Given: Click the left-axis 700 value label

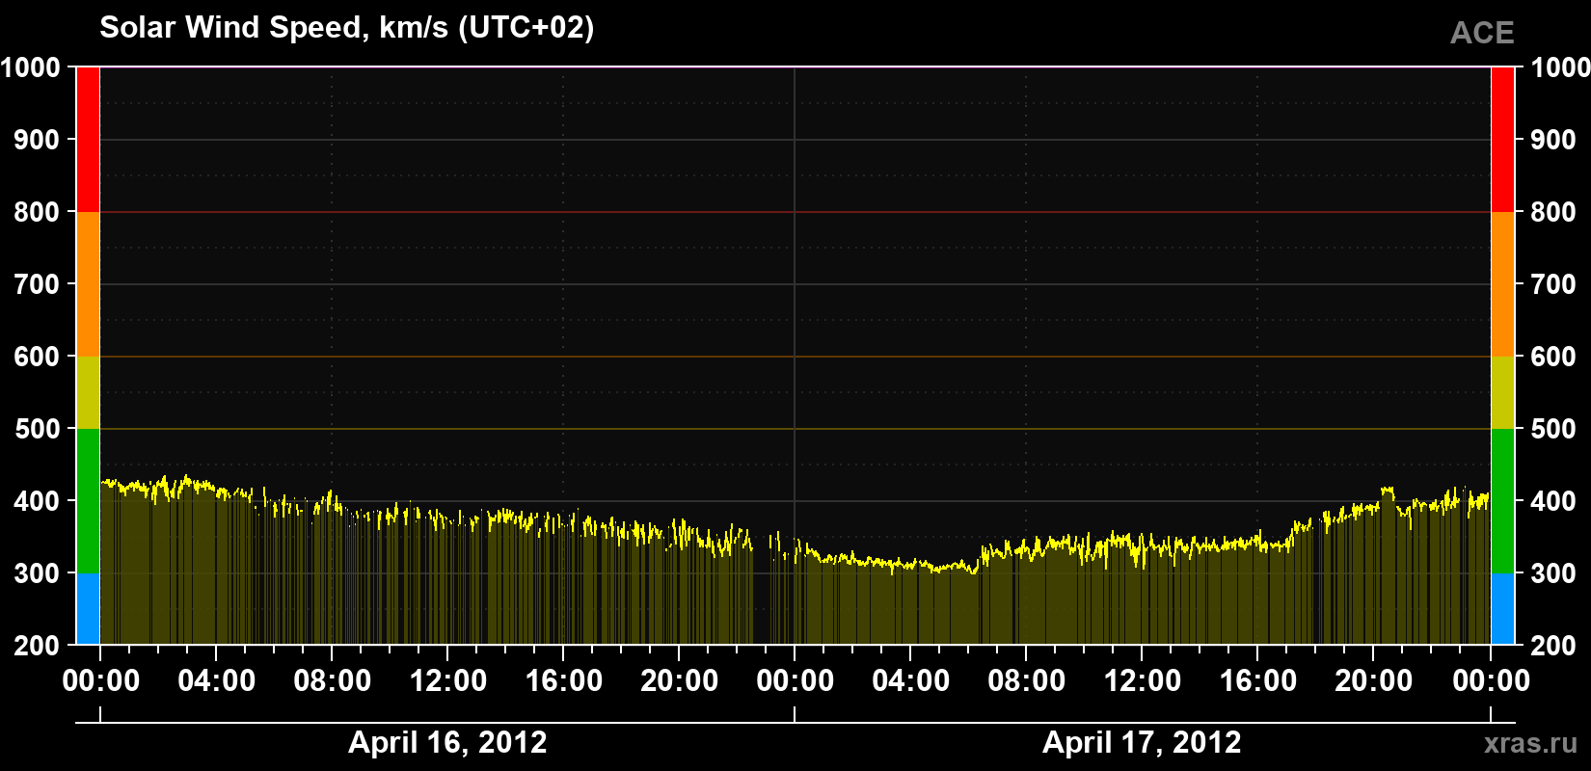Looking at the screenshot, I should coord(37,284).
